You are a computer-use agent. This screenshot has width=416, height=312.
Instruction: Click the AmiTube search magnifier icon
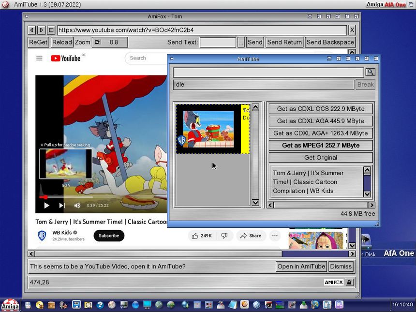pos(370,72)
